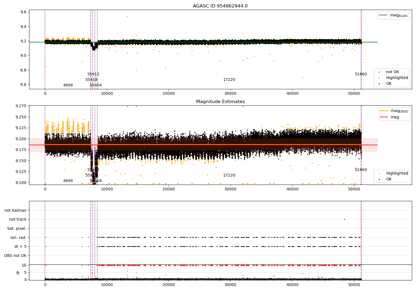Image resolution: width=416 pixels, height=291 pixels.
Task: Click the 'OBS not OK' axis label
Action: pyautogui.click(x=15, y=256)
